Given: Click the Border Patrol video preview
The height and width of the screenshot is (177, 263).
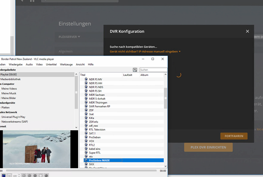Looking at the screenshot, I should click(37, 149).
